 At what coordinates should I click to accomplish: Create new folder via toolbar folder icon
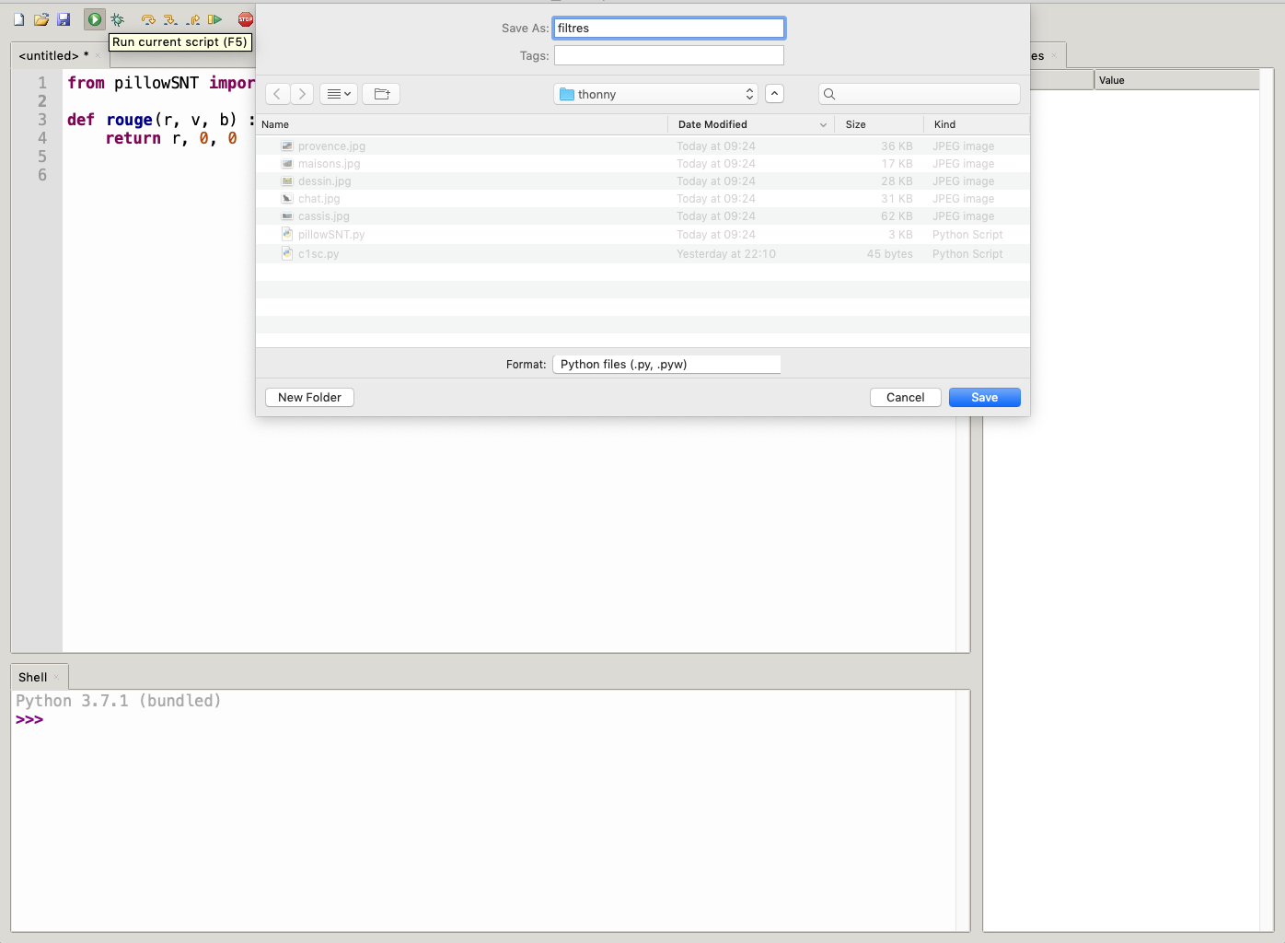[381, 94]
